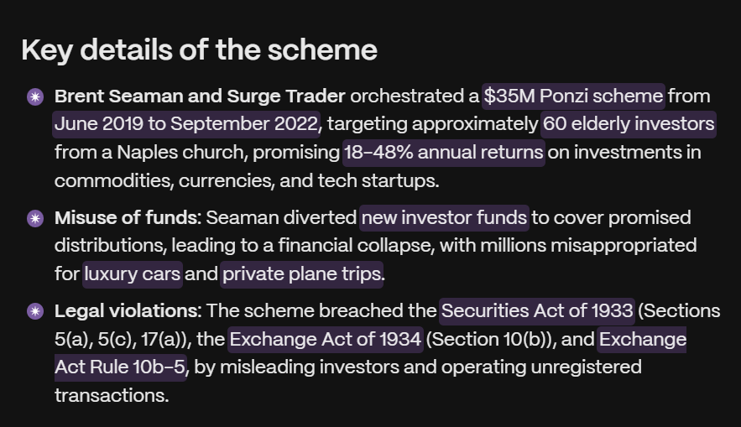Click the bullet icon beside Legal violations

coord(35,311)
